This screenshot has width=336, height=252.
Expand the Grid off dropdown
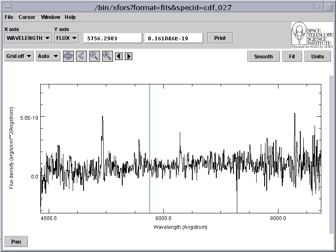click(19, 56)
